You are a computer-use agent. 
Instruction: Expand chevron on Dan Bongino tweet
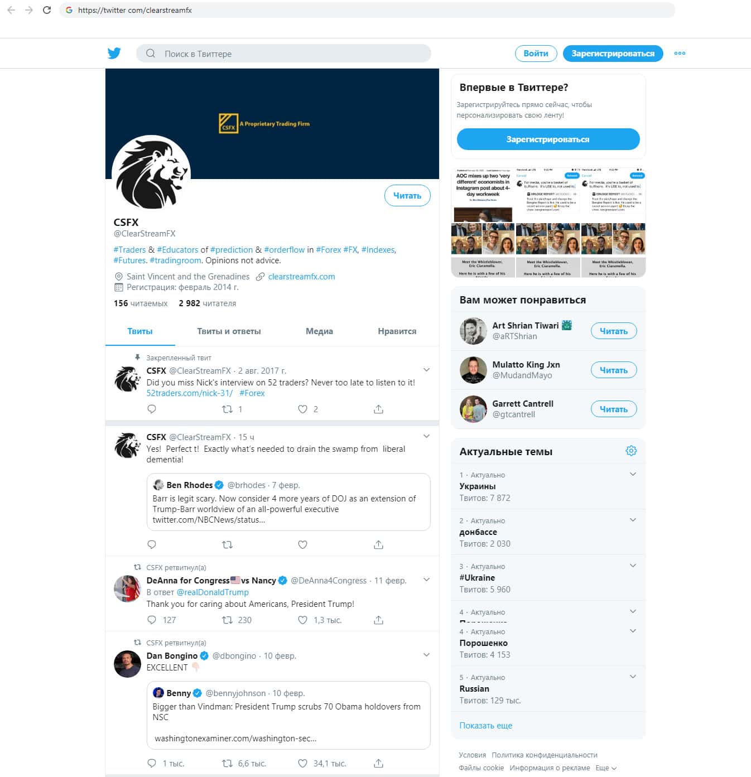click(426, 655)
